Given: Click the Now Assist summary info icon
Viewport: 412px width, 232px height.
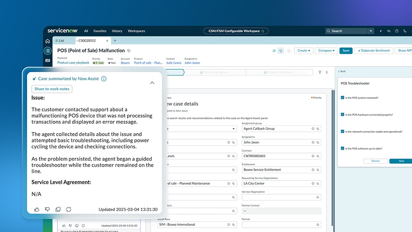Looking at the screenshot, I should [104, 79].
